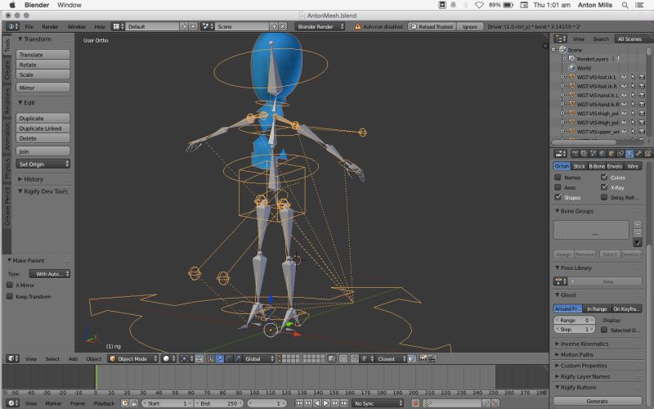Image resolution: width=654 pixels, height=409 pixels.
Task: Open the Blender Render engine dropdown
Action: [320, 26]
